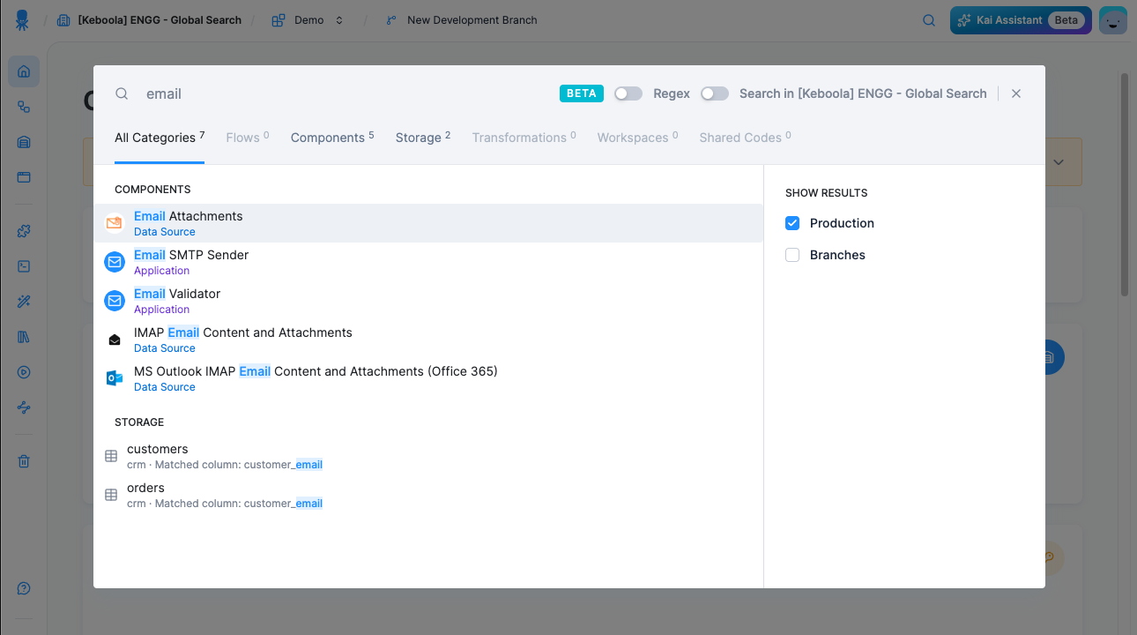
Task: Open the Workspaces terminal sidebar icon
Action: tap(24, 266)
